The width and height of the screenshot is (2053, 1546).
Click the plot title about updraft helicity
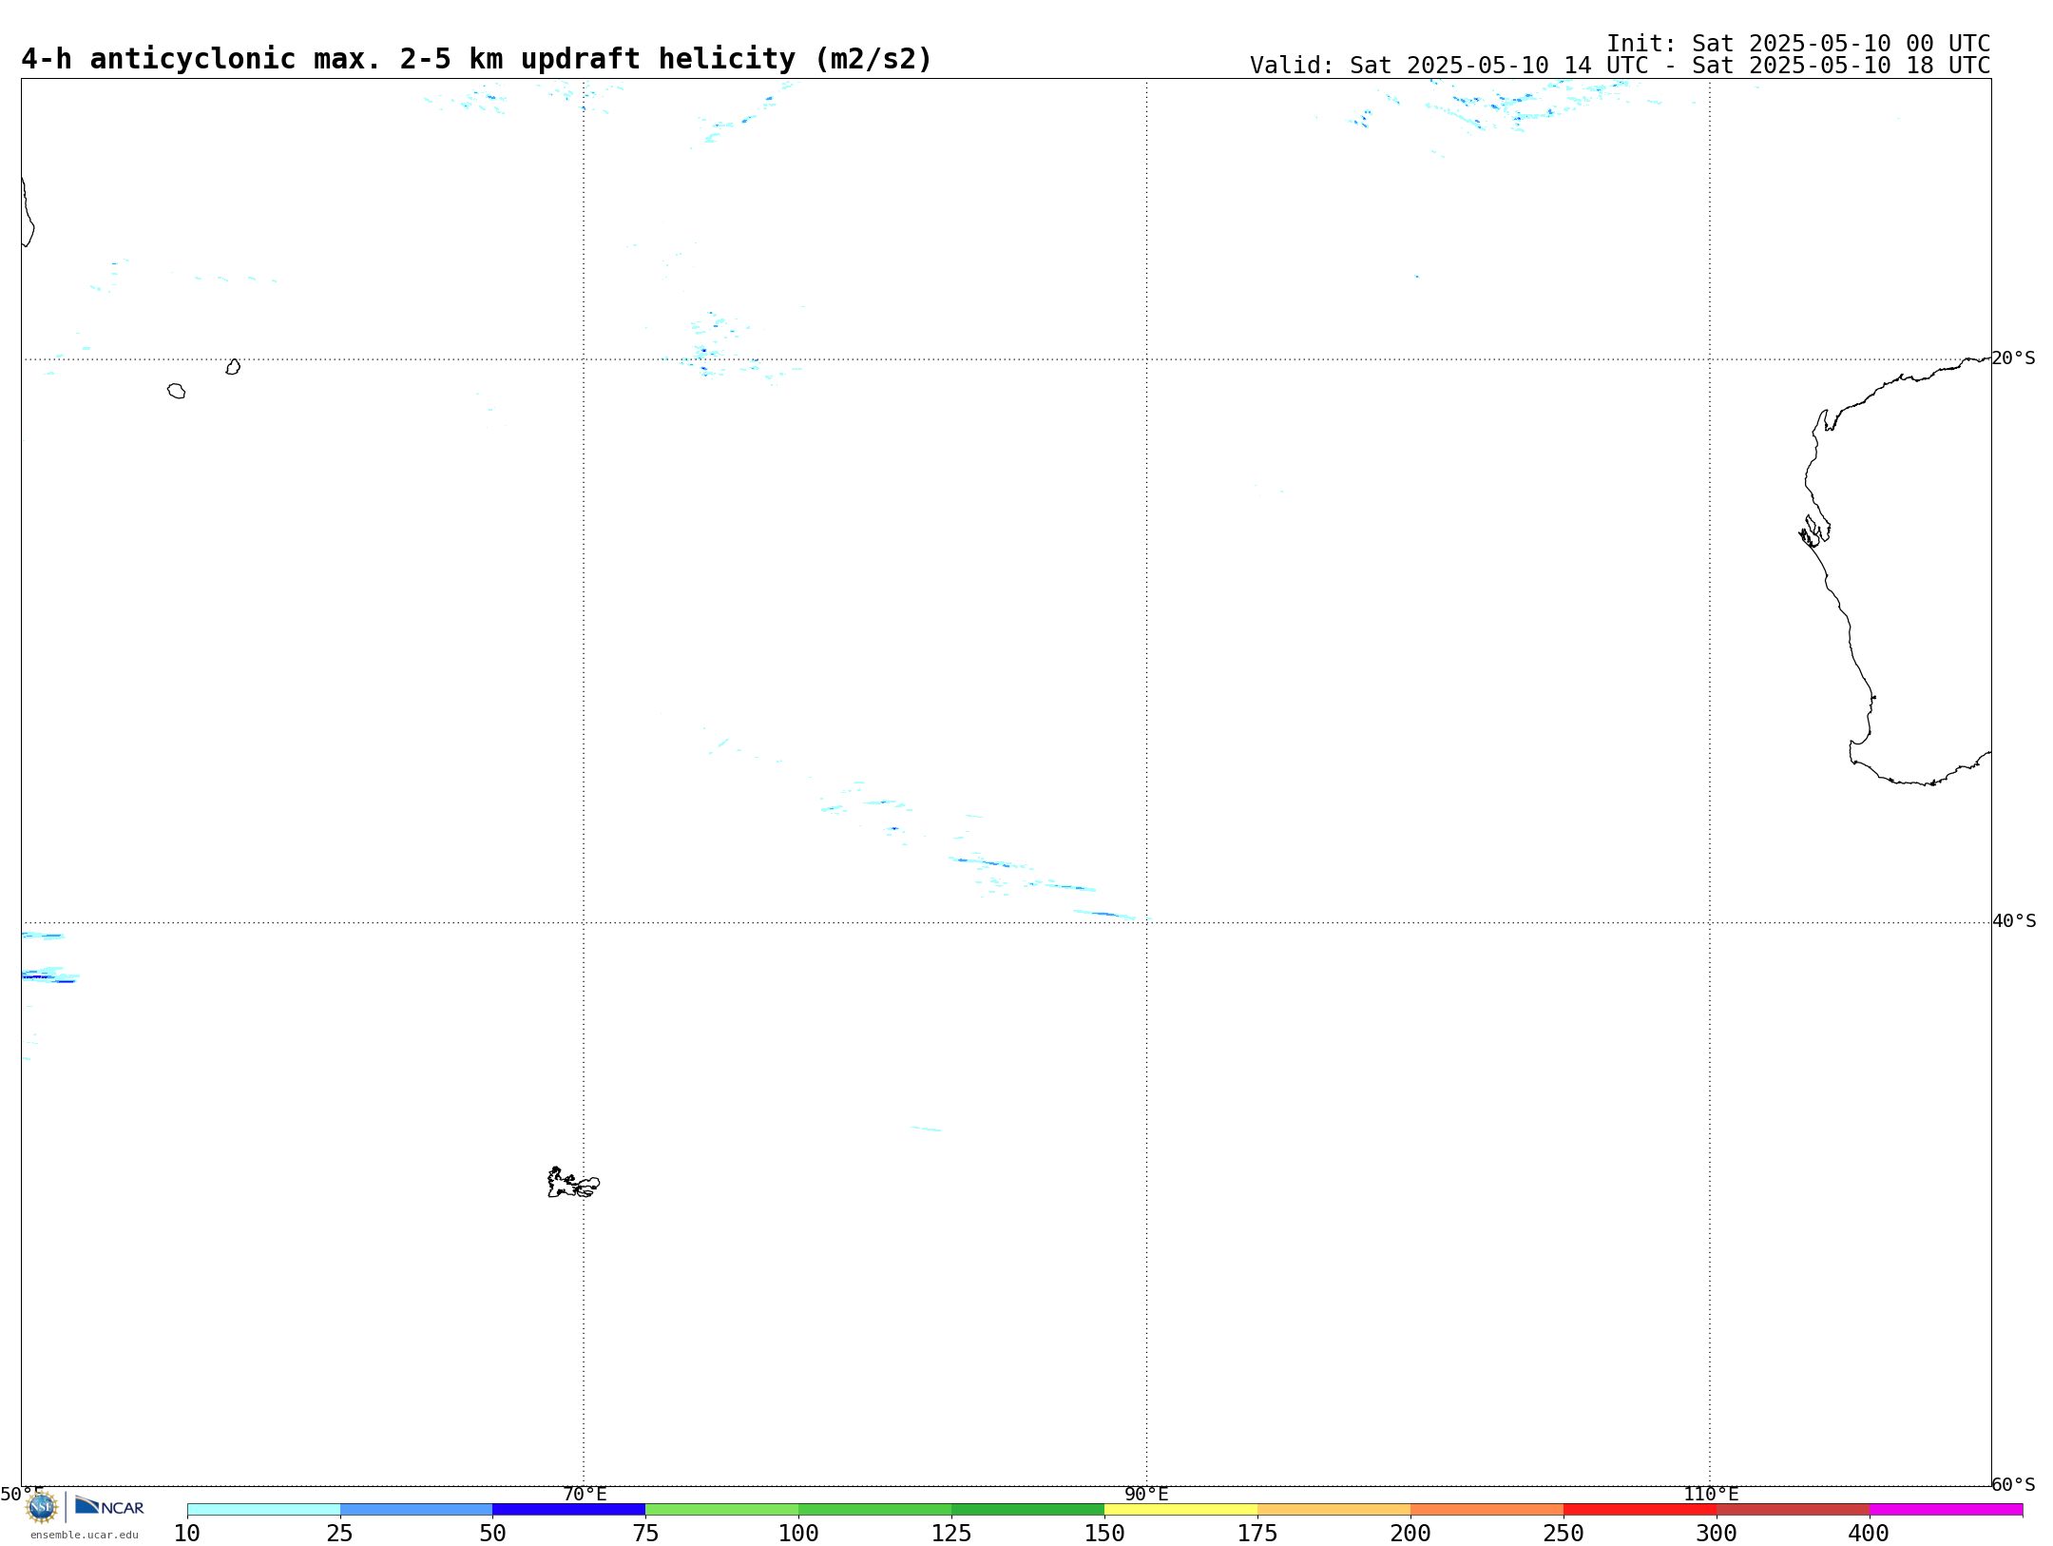click(x=477, y=59)
